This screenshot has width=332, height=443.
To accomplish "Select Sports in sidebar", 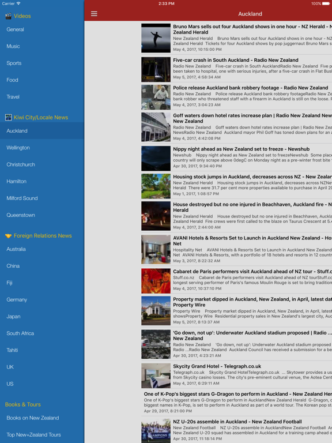I will pos(42,63).
